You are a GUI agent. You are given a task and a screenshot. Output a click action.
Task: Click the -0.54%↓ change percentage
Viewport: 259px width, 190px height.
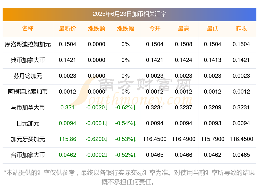[126, 123]
